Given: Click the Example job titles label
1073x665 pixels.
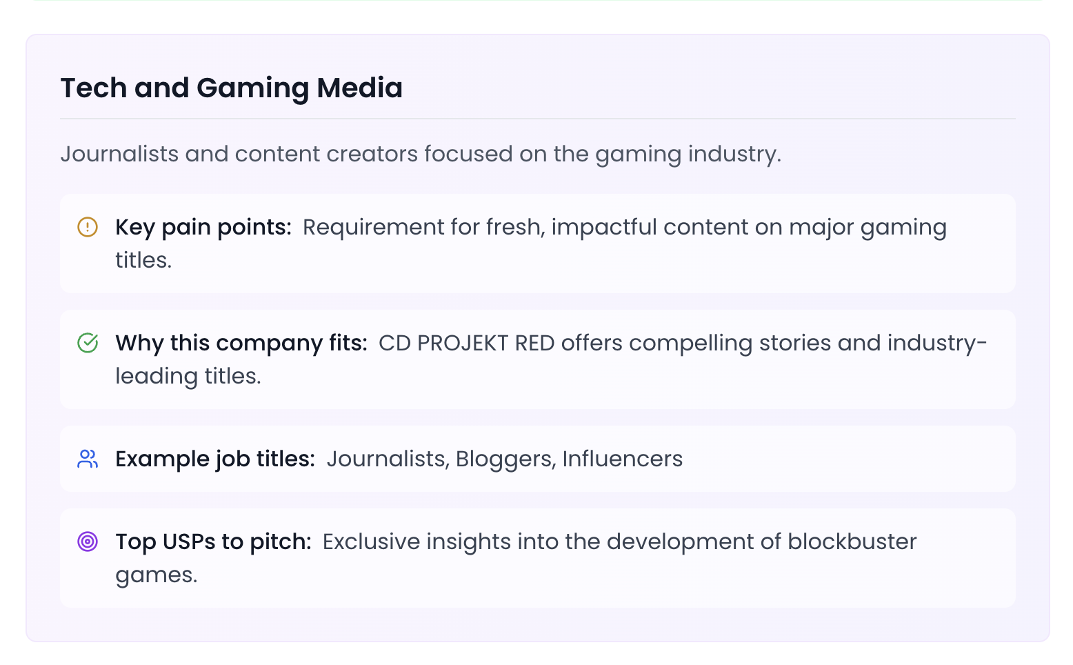Looking at the screenshot, I should (x=215, y=459).
